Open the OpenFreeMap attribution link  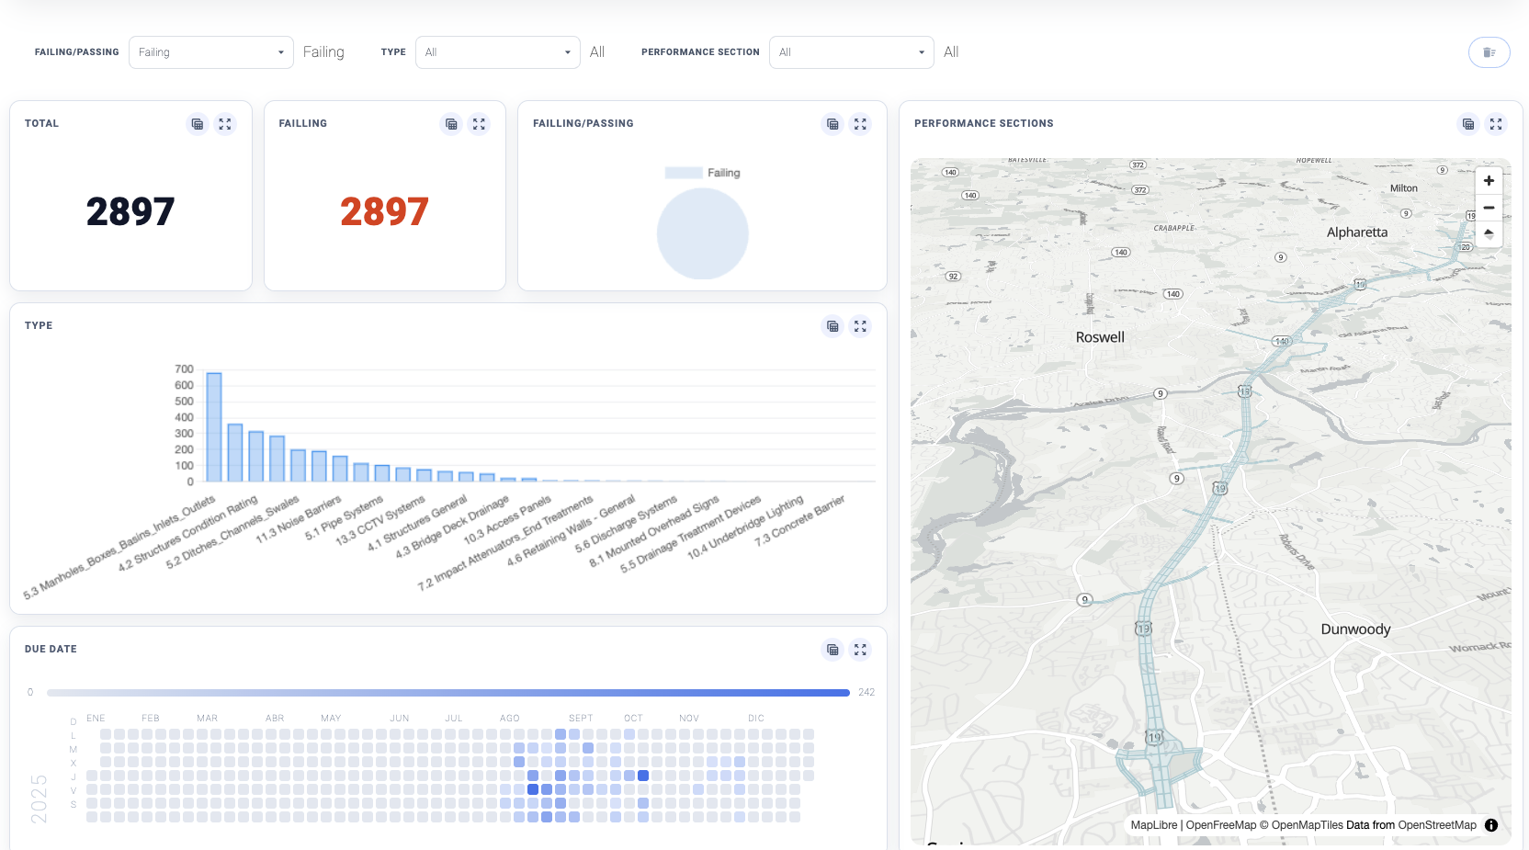(x=1220, y=825)
